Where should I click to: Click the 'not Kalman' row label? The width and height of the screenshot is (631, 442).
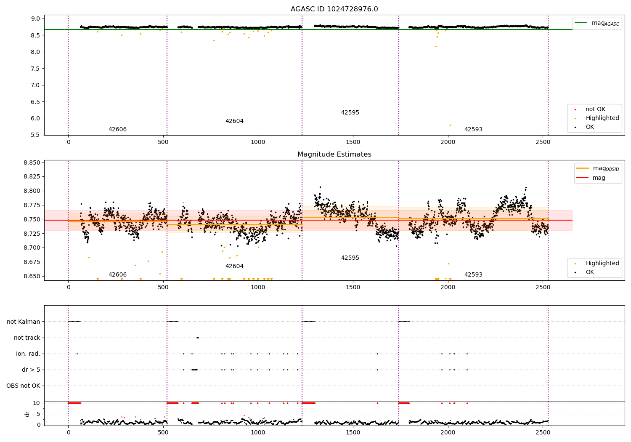click(x=24, y=322)
